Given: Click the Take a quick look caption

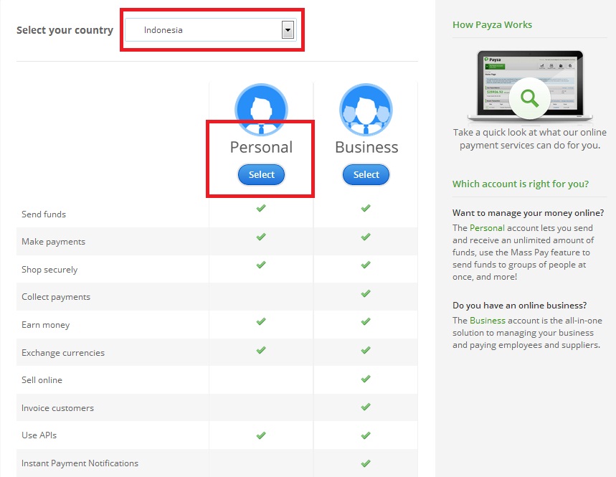Looking at the screenshot, I should (x=529, y=138).
